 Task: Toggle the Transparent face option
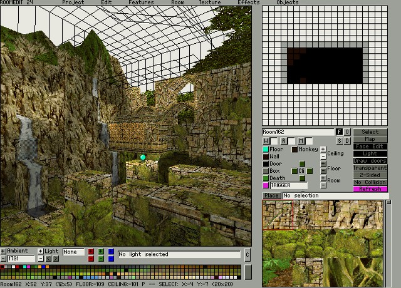coord(370,168)
